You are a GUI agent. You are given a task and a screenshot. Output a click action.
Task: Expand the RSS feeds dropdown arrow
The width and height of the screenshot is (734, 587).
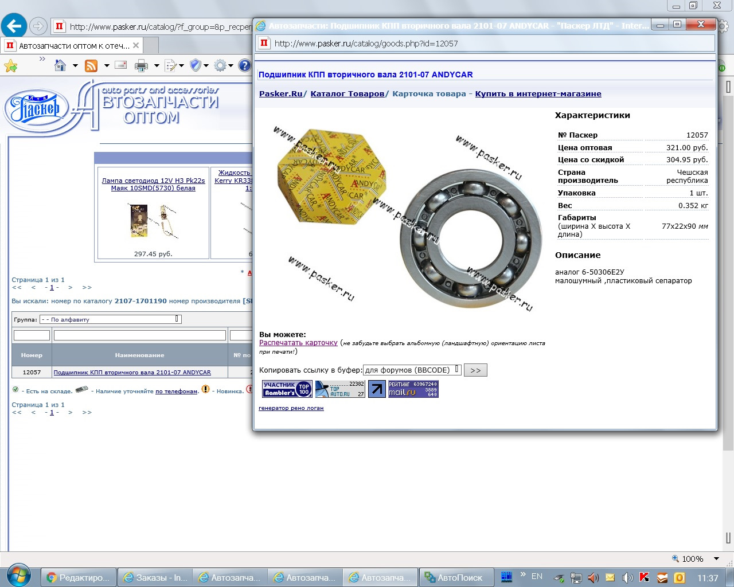tap(107, 66)
